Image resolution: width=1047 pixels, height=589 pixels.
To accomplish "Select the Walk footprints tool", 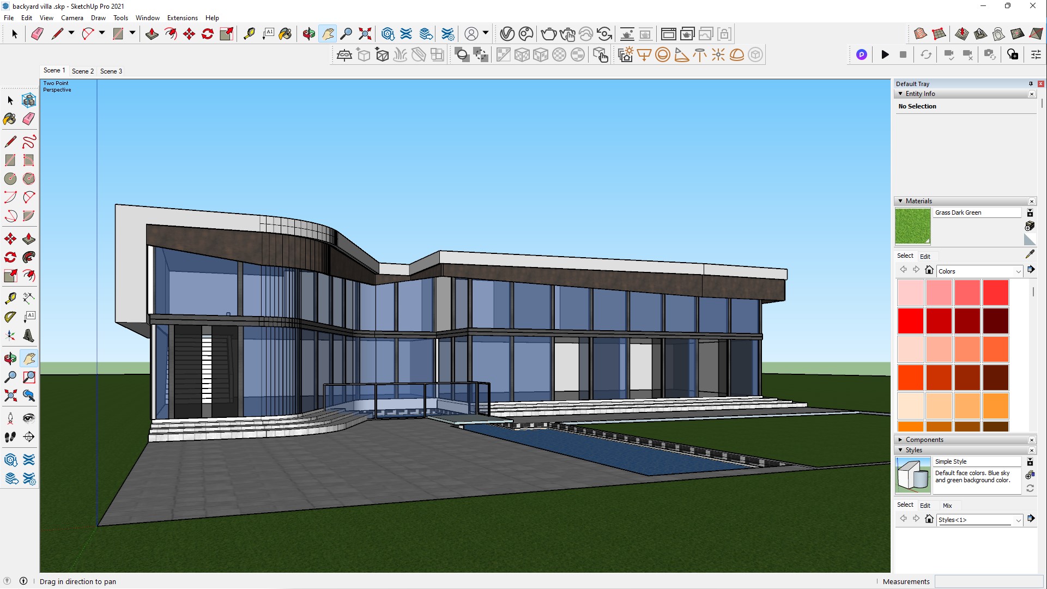I will [x=10, y=437].
